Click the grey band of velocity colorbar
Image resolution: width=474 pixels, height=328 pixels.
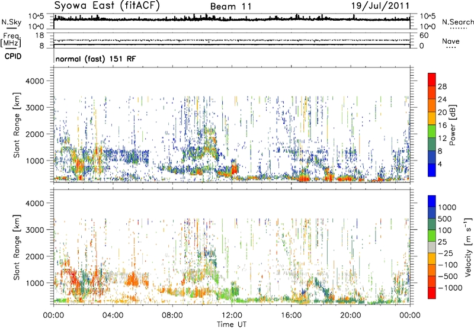coord(432,247)
